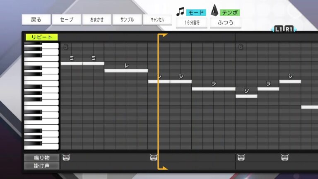The height and width of the screenshot is (179, 318).
Task: Click the metronome tempo icon
Action: tap(215, 11)
